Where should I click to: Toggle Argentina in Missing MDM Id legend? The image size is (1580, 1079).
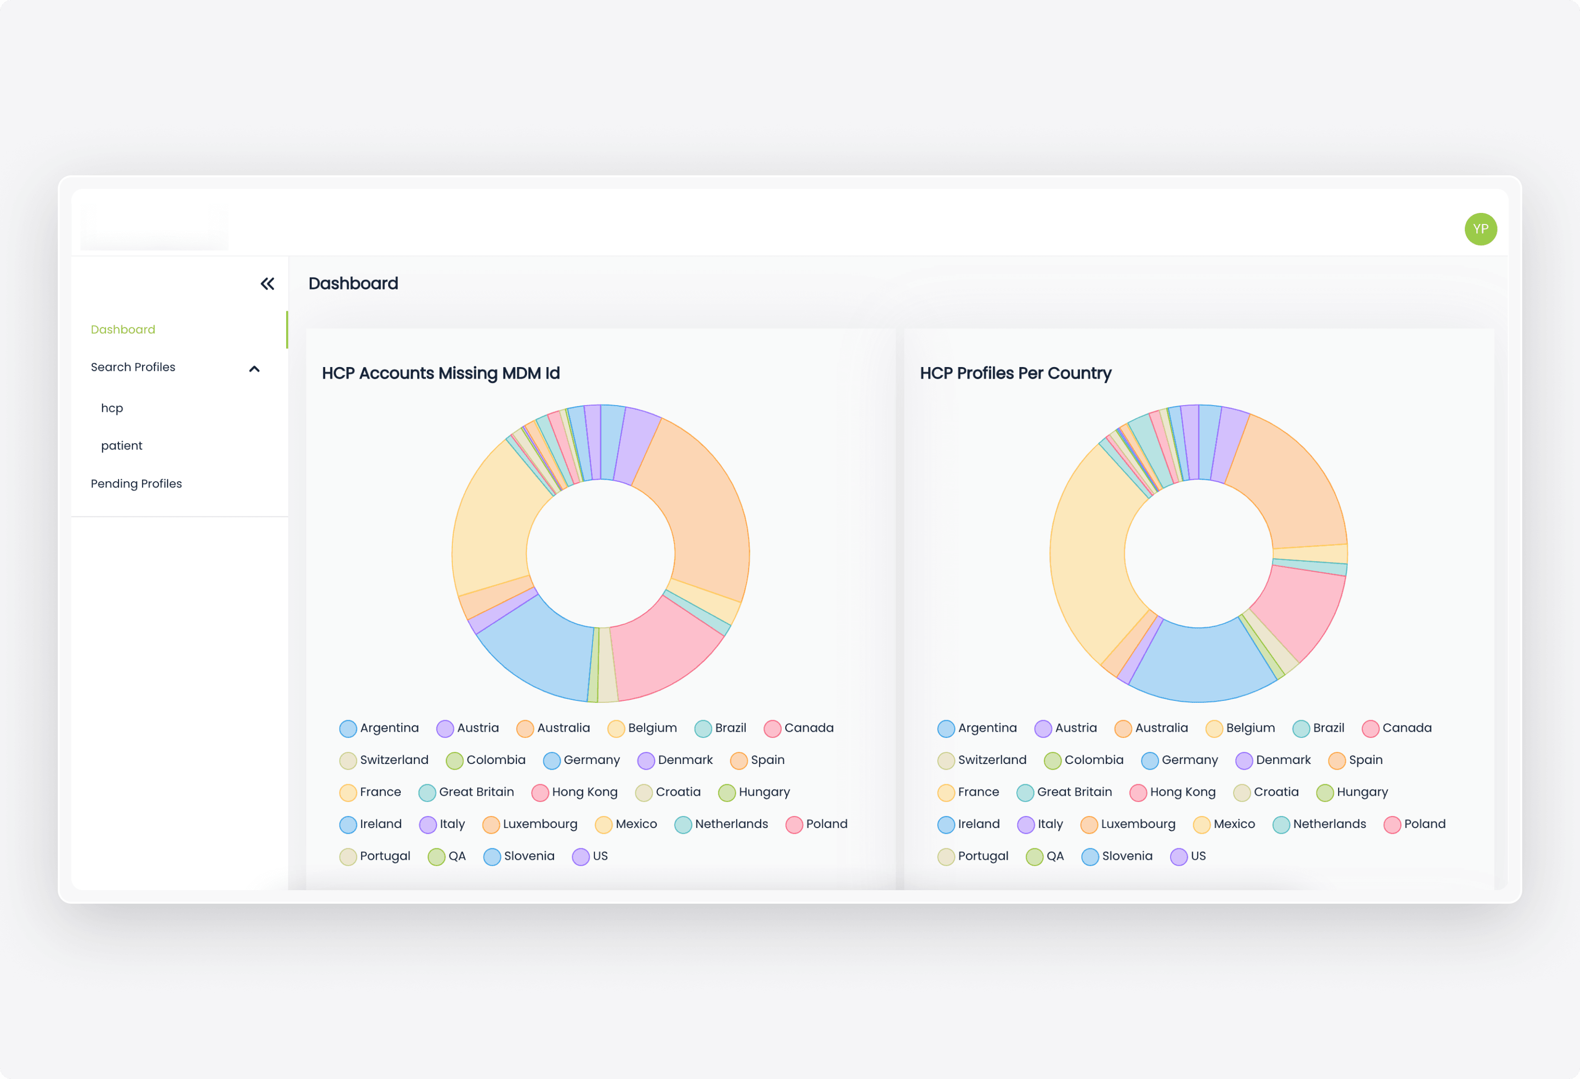[379, 728]
